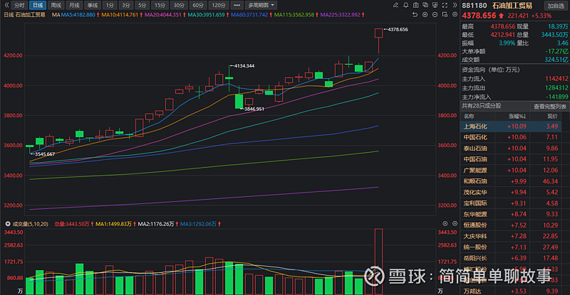Collapse left panel with double-chevron icon
Viewport: 570px width, 295px height.
tap(6, 5)
